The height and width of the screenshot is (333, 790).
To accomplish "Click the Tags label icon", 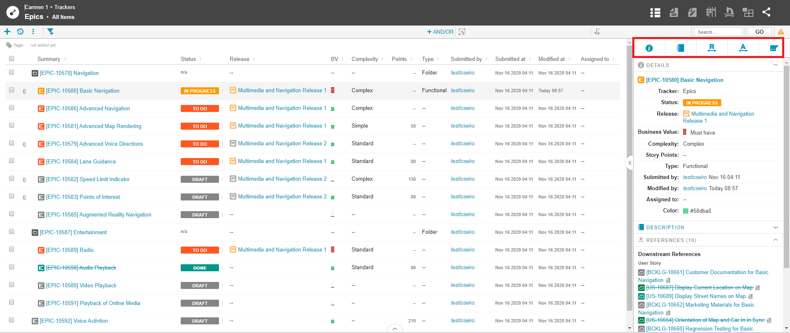I will click(9, 45).
